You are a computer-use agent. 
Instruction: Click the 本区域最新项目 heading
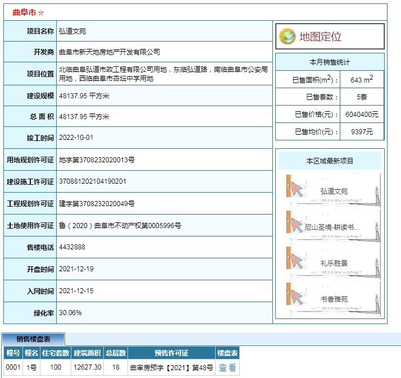pyautogui.click(x=330, y=161)
